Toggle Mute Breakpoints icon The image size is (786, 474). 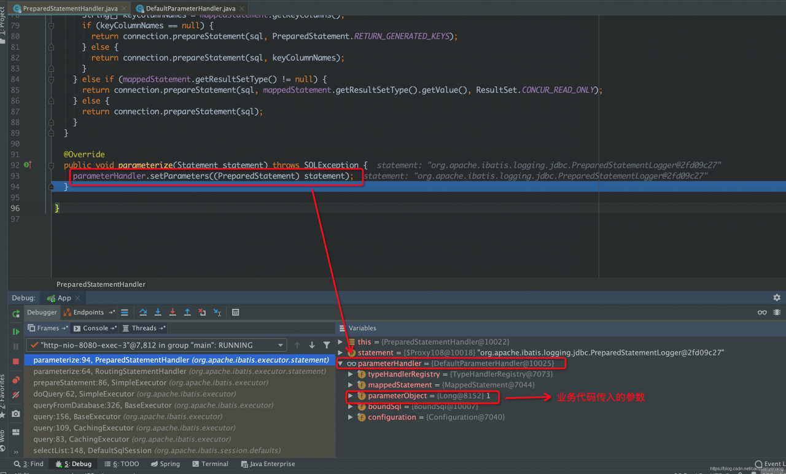tap(16, 396)
